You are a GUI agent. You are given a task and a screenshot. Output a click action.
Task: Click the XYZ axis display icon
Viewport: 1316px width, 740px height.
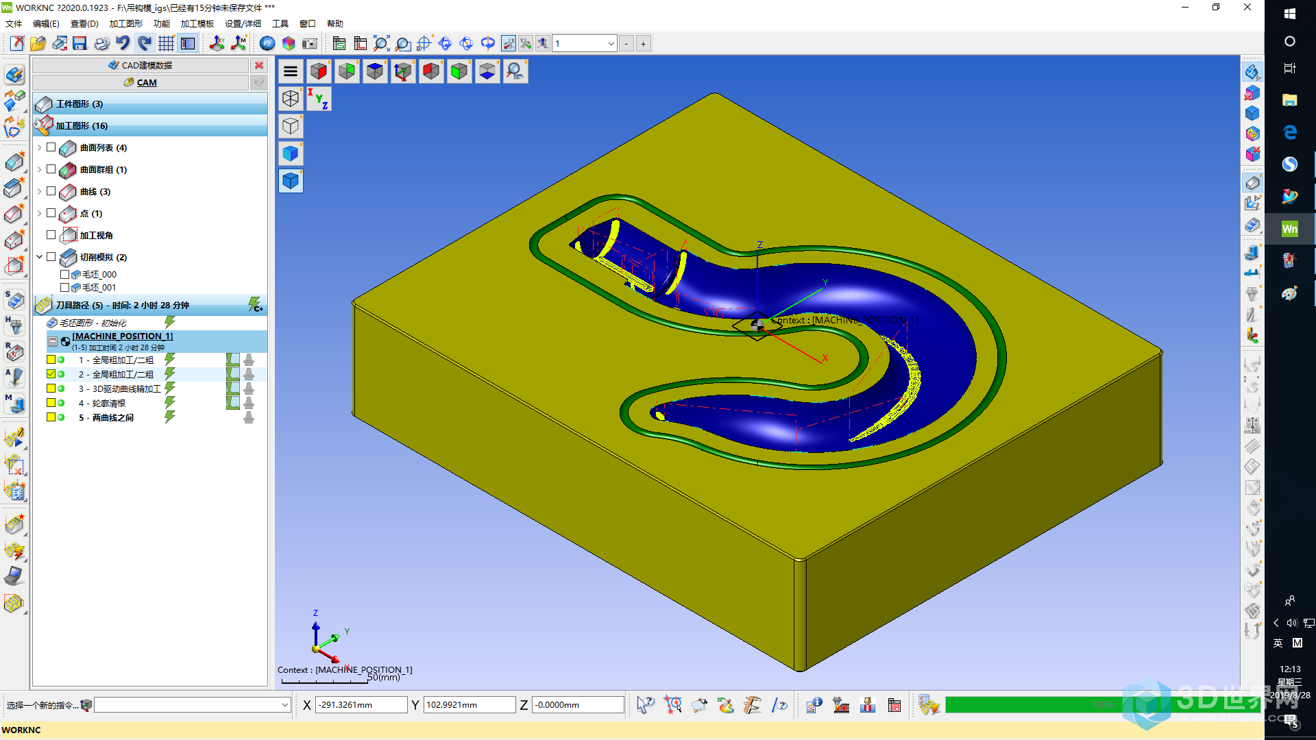[319, 99]
